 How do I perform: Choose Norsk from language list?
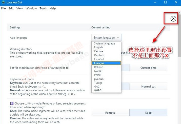point(106,71)
